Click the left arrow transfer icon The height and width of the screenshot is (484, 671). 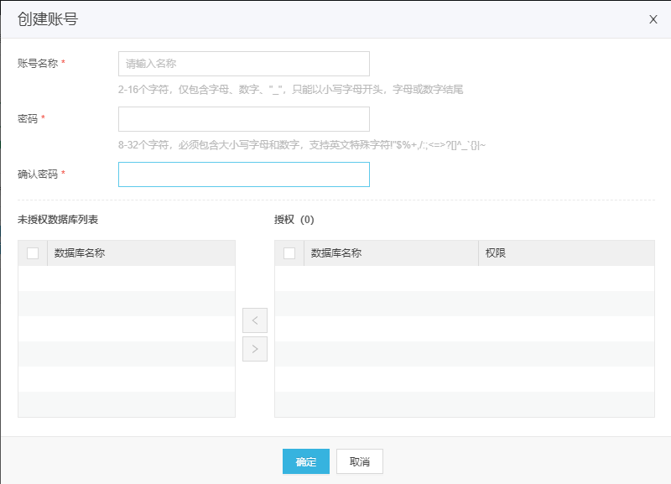(254, 320)
